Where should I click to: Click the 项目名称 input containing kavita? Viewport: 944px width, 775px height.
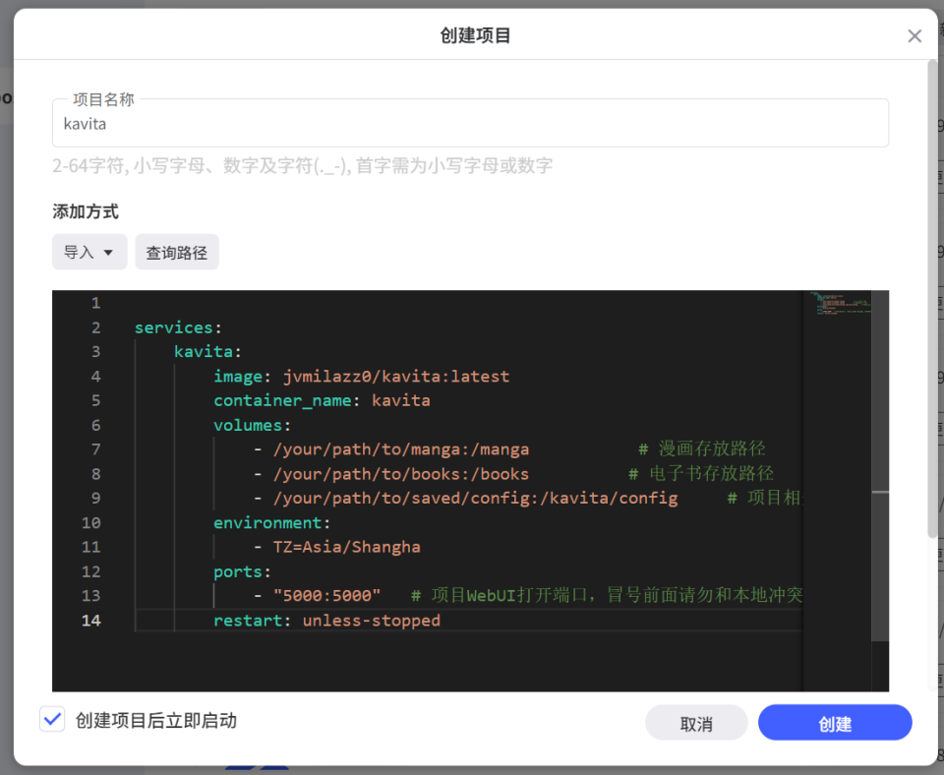coord(470,125)
